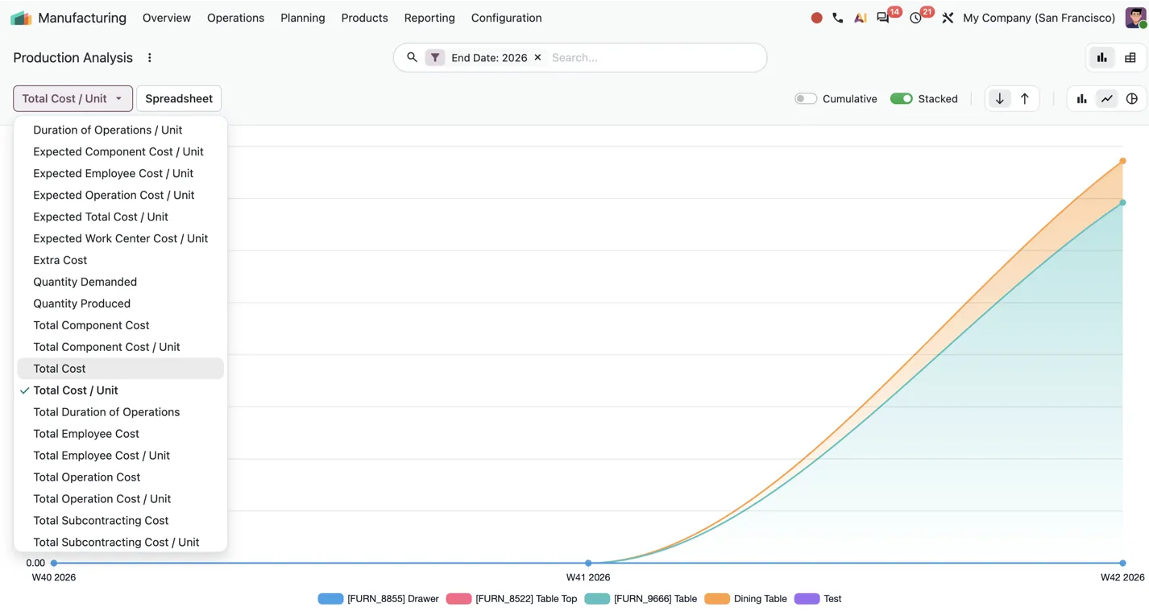This screenshot has width=1149, height=611.
Task: Enable the Cumulative toggle
Action: pos(806,99)
